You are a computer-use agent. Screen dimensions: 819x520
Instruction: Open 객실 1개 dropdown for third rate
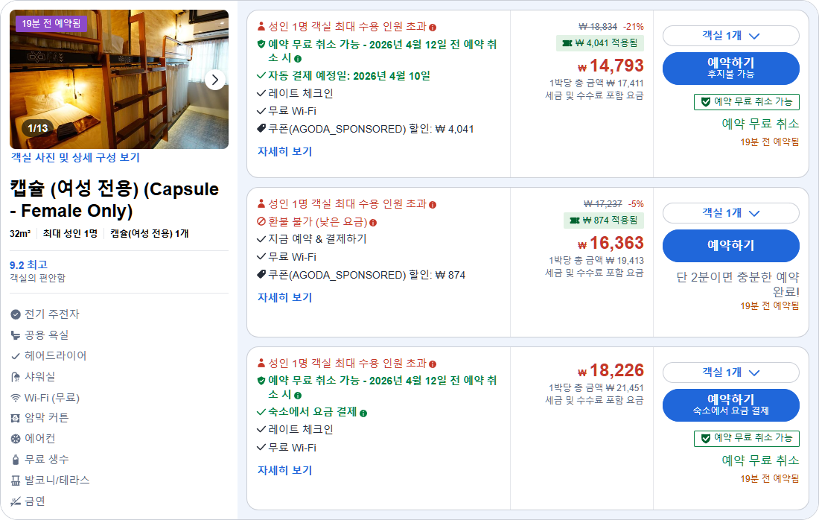pos(730,372)
